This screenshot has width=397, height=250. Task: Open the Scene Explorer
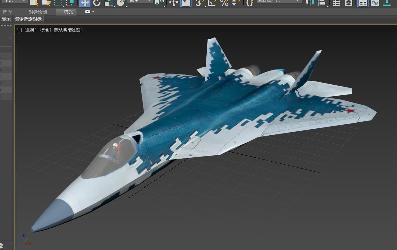(336, 3)
